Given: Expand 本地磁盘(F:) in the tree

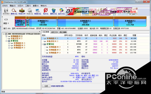Looking at the screenshot, I should tap(9, 48).
